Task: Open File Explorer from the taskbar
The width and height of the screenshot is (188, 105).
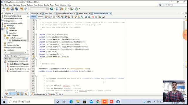Action: click(78, 102)
